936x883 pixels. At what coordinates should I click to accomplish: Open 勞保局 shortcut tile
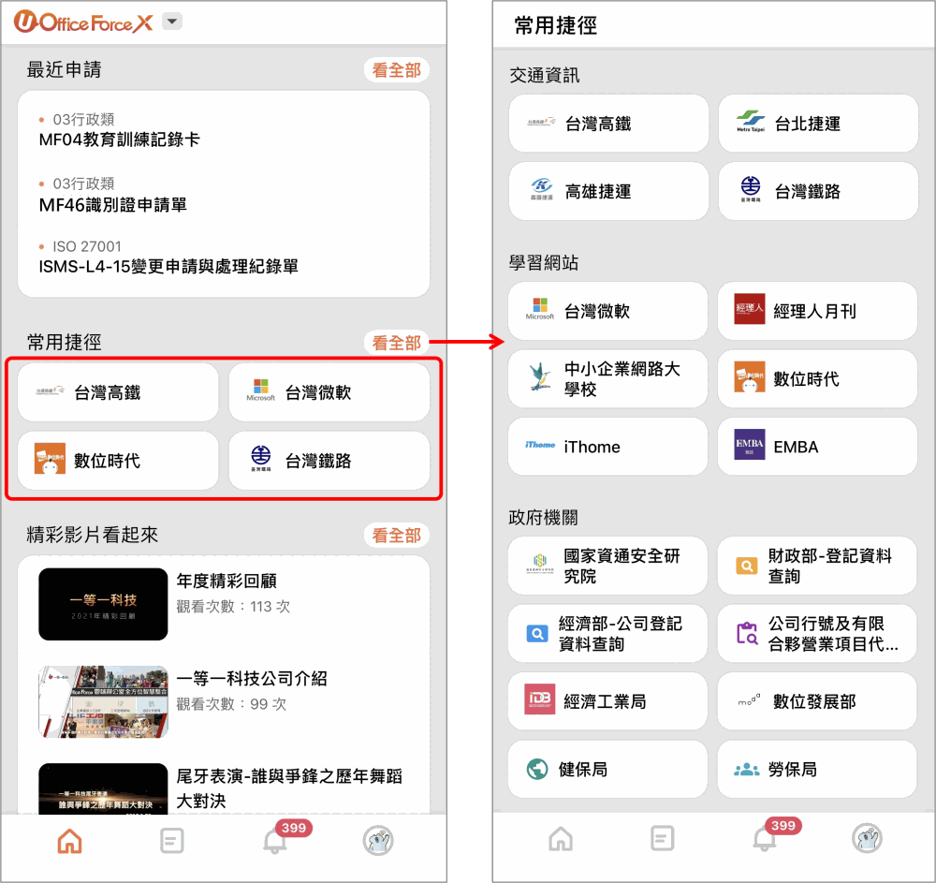click(817, 770)
